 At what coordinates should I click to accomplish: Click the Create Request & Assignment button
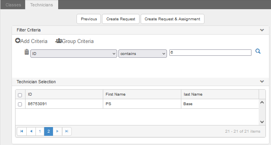(x=172, y=19)
